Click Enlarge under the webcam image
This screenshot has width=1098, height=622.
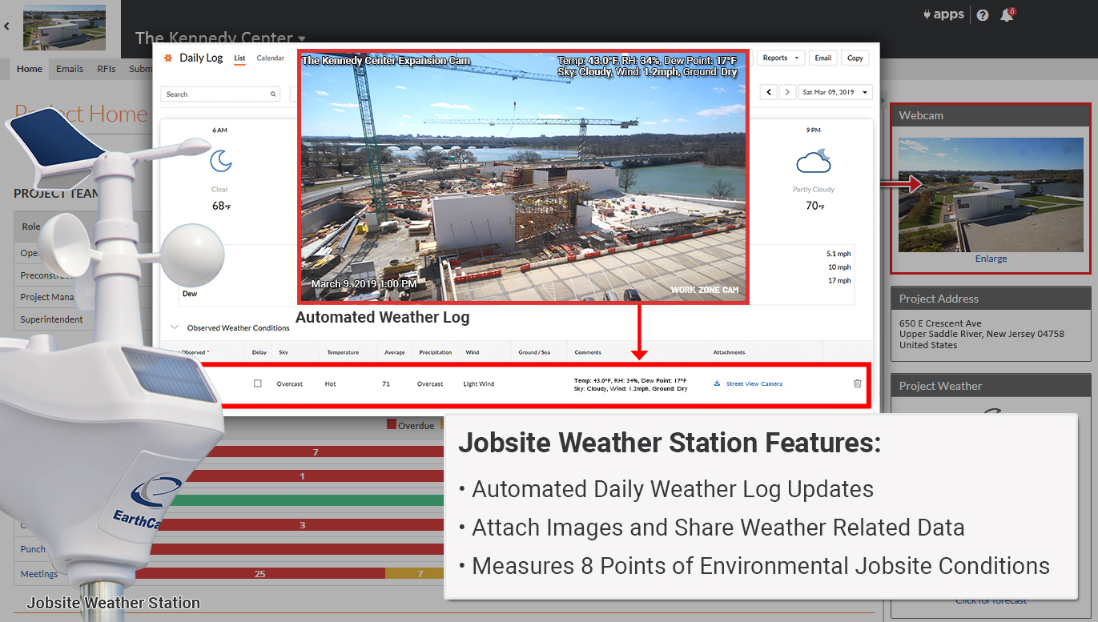click(991, 259)
